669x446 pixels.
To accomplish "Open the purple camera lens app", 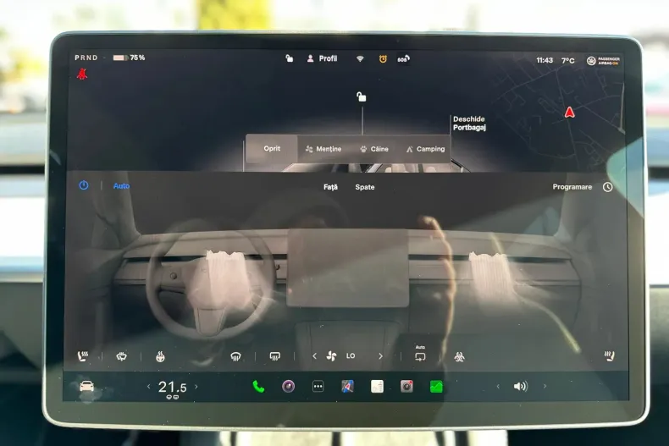I will (x=289, y=386).
